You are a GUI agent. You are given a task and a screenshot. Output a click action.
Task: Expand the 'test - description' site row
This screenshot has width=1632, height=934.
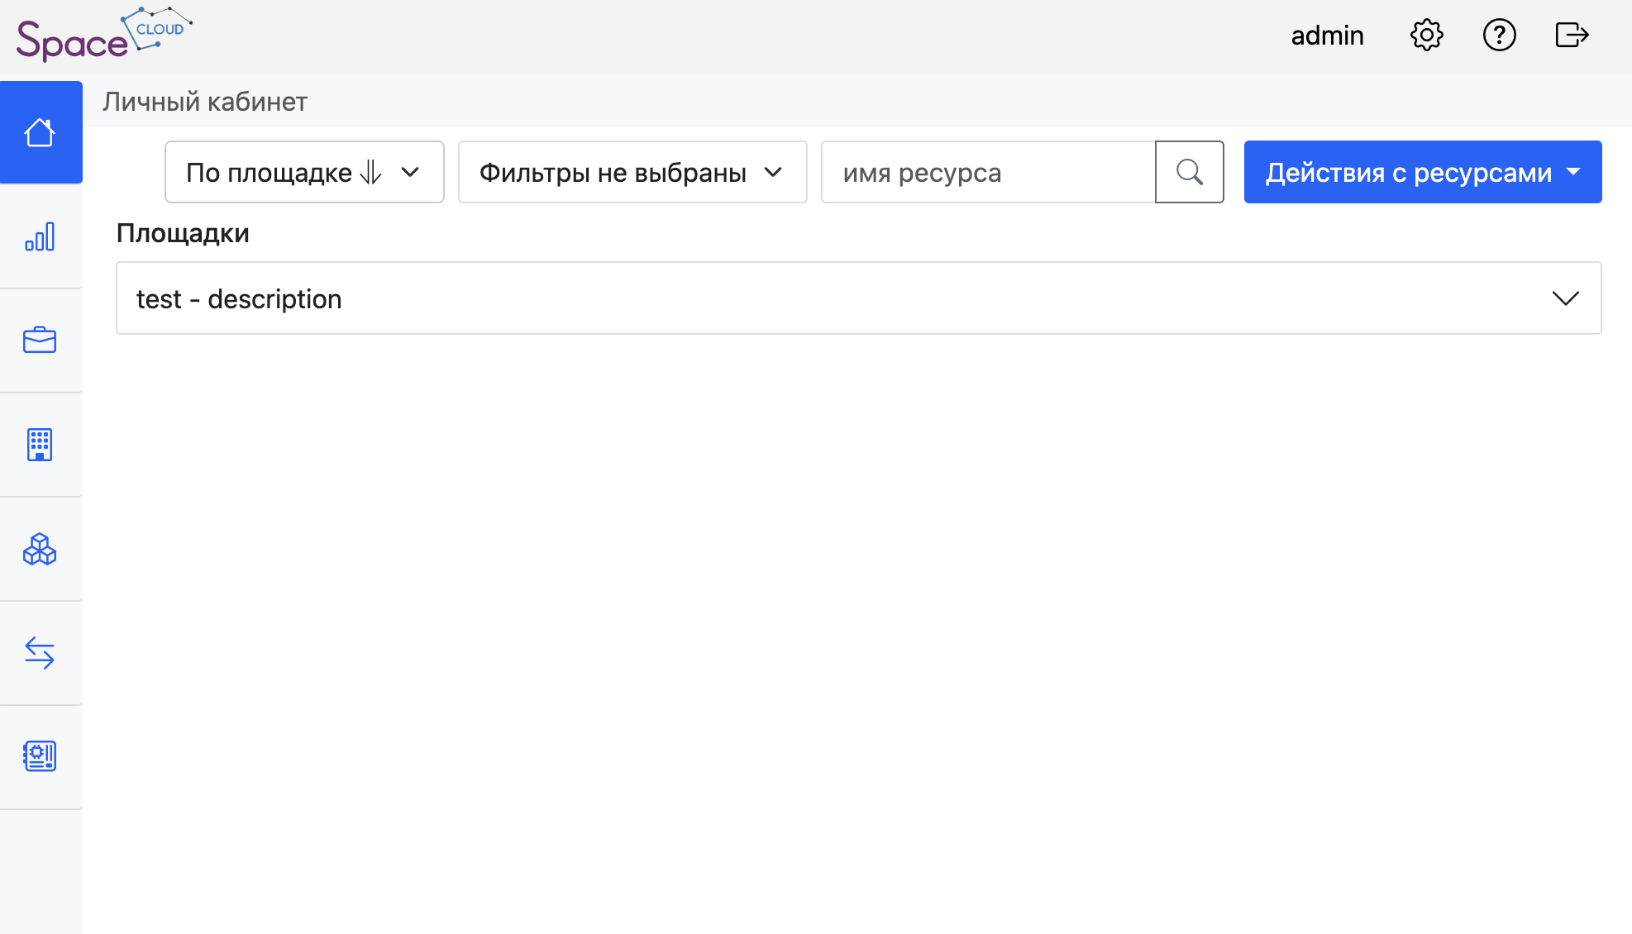pos(858,298)
